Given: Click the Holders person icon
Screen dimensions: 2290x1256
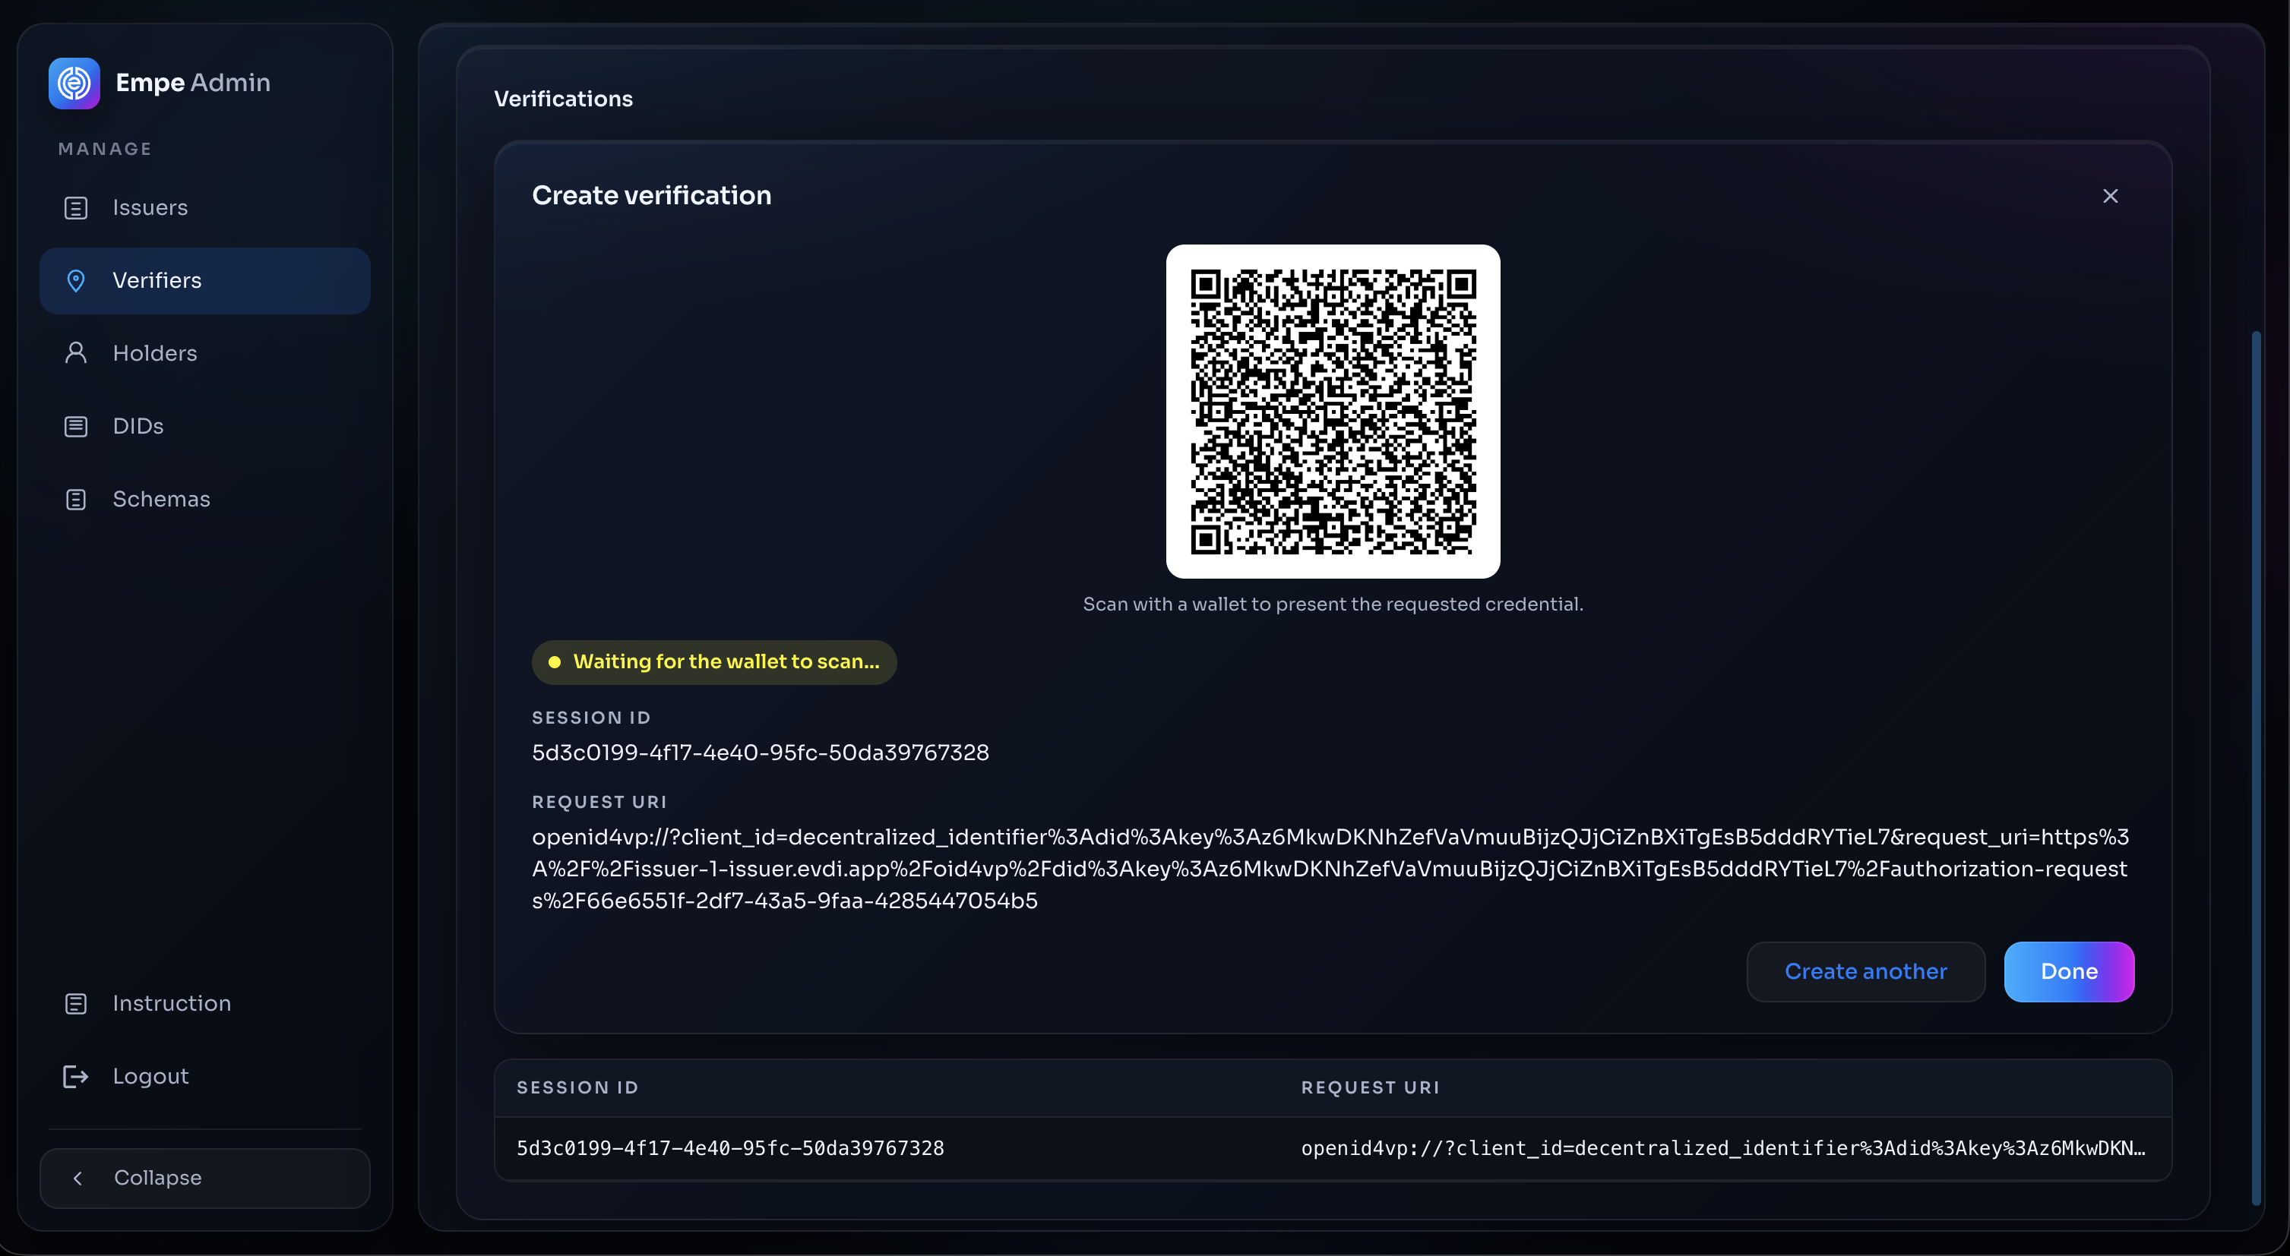Looking at the screenshot, I should point(75,352).
